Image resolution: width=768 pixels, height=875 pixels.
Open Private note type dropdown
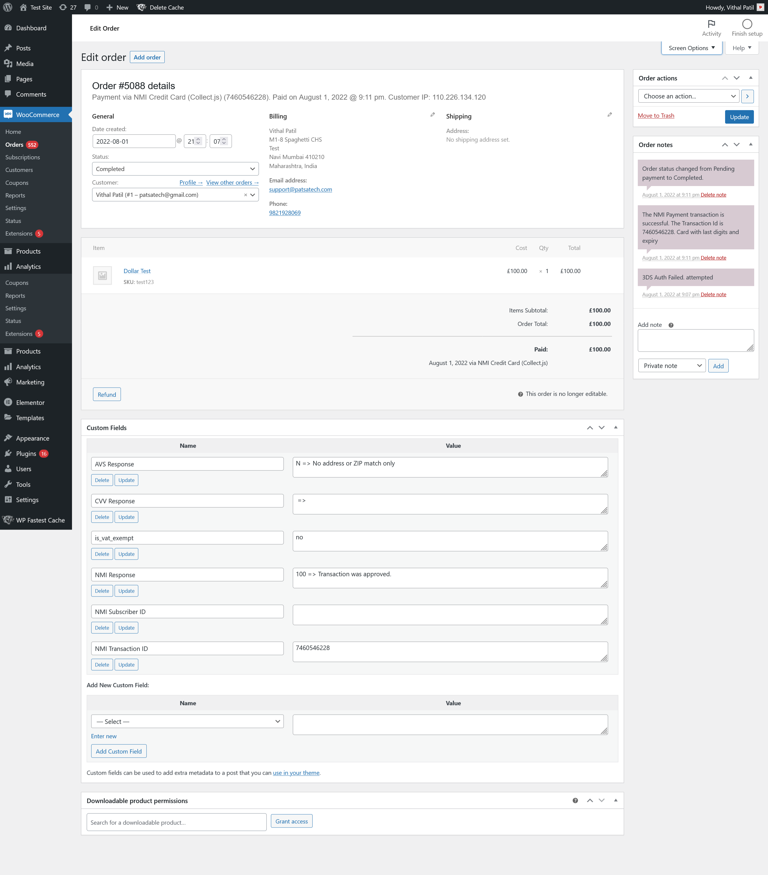click(x=672, y=365)
